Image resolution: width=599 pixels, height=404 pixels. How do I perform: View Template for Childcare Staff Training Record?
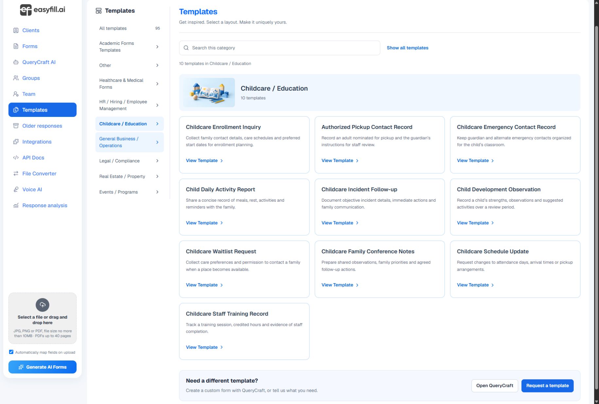pyautogui.click(x=204, y=347)
